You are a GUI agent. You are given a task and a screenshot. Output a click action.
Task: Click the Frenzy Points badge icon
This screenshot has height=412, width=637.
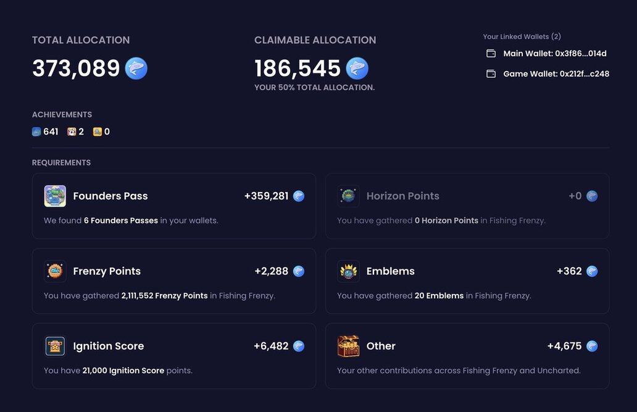(55, 271)
